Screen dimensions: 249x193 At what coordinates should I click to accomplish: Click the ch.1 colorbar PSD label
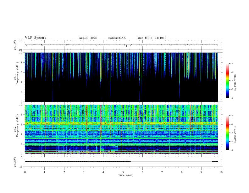235,82
